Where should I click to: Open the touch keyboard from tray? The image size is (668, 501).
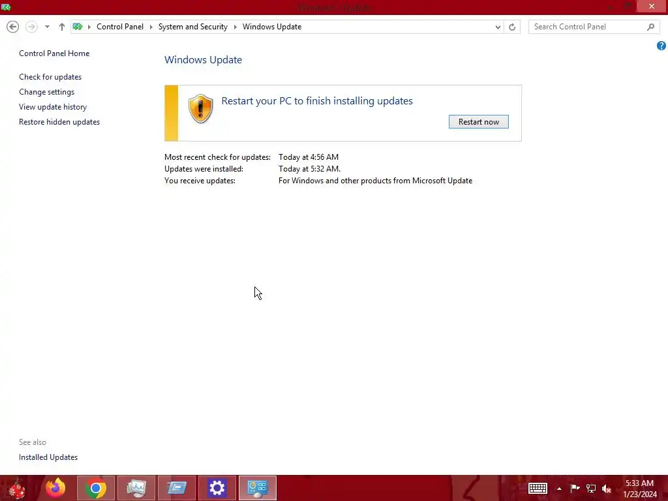pos(538,488)
